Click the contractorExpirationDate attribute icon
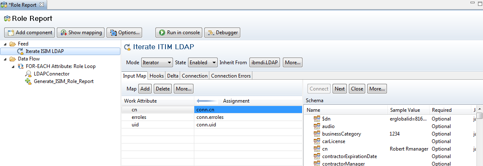This screenshot has height=166, width=483. click(x=317, y=156)
